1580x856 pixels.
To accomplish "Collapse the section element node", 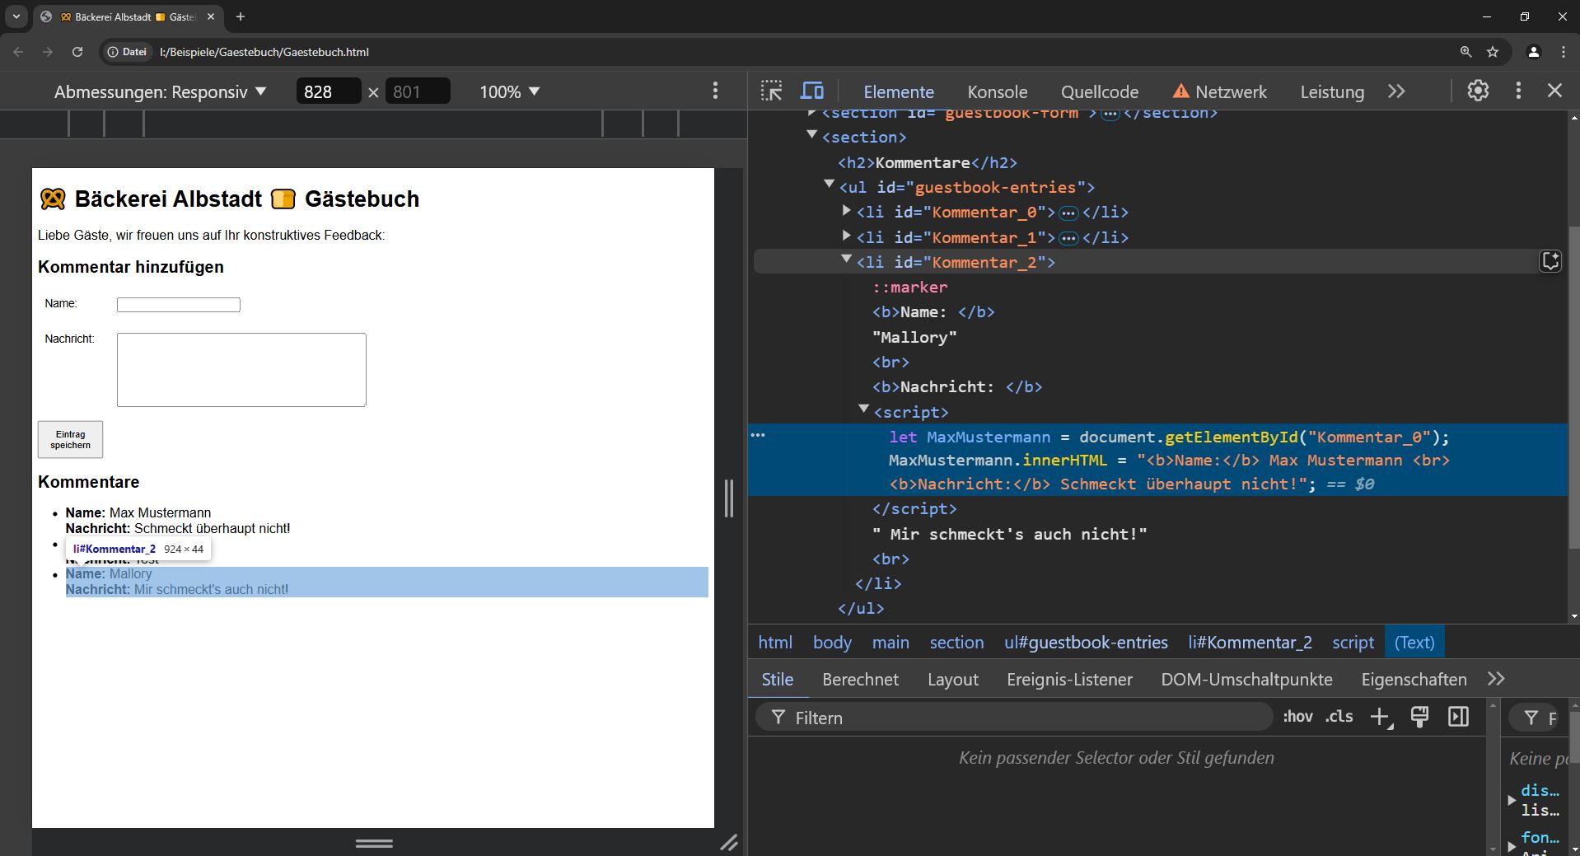I will click(x=811, y=133).
